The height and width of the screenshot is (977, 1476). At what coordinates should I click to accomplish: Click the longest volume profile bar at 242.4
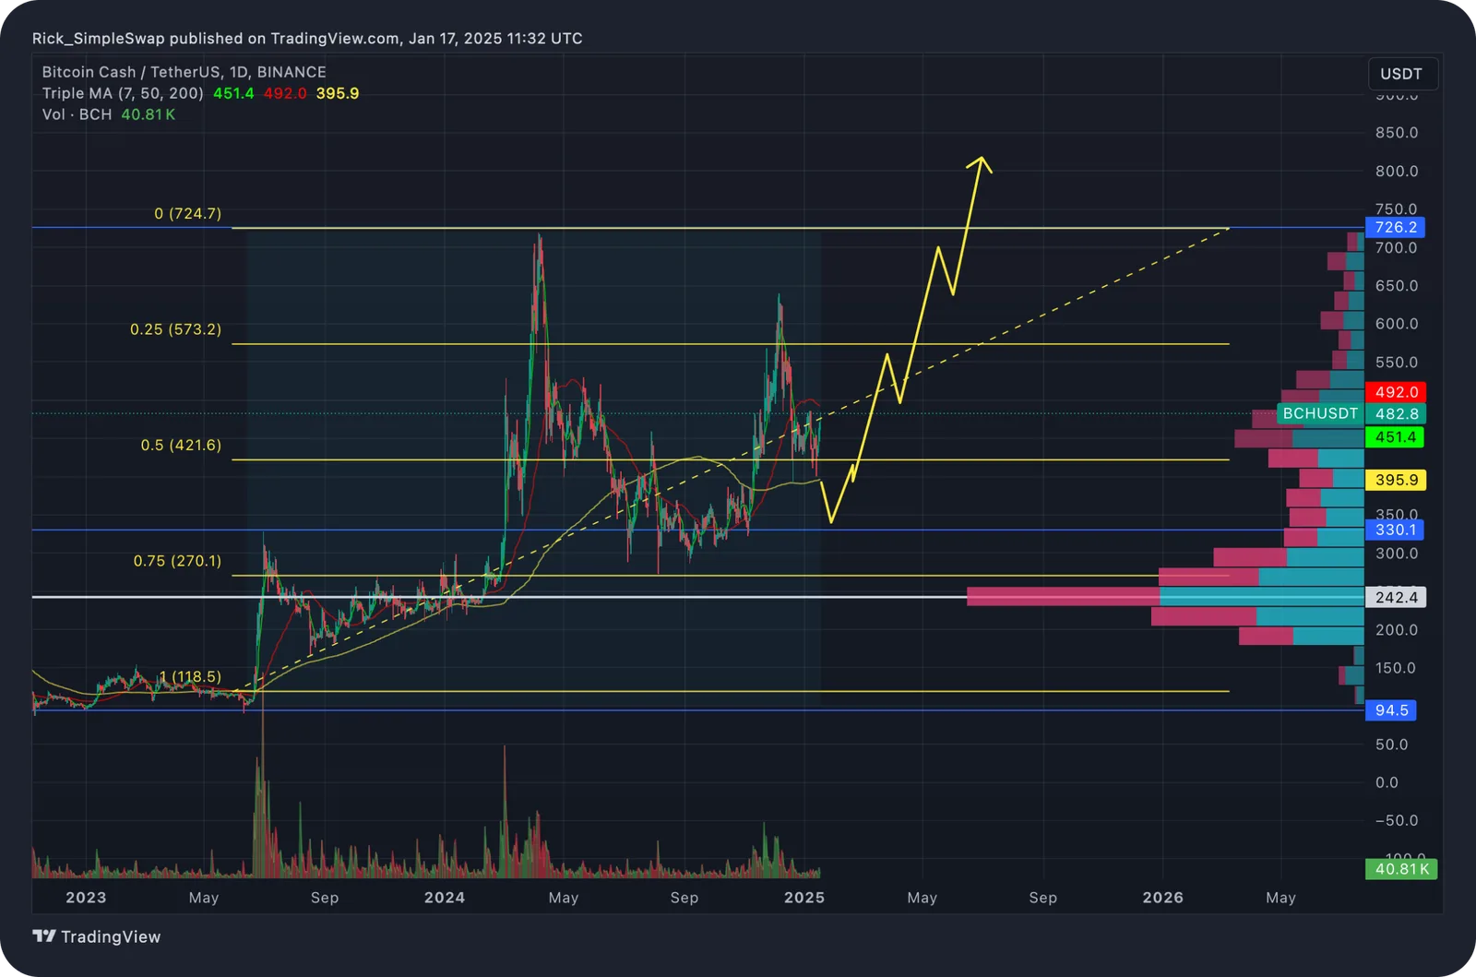tap(1165, 597)
